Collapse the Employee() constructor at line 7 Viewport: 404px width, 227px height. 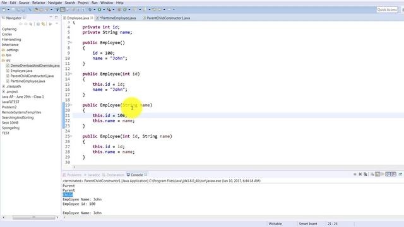[71, 42]
